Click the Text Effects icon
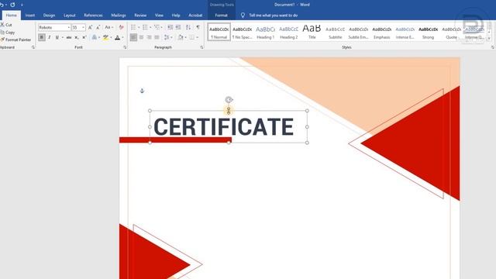Screen dimensions: 496x279 pos(95,37)
